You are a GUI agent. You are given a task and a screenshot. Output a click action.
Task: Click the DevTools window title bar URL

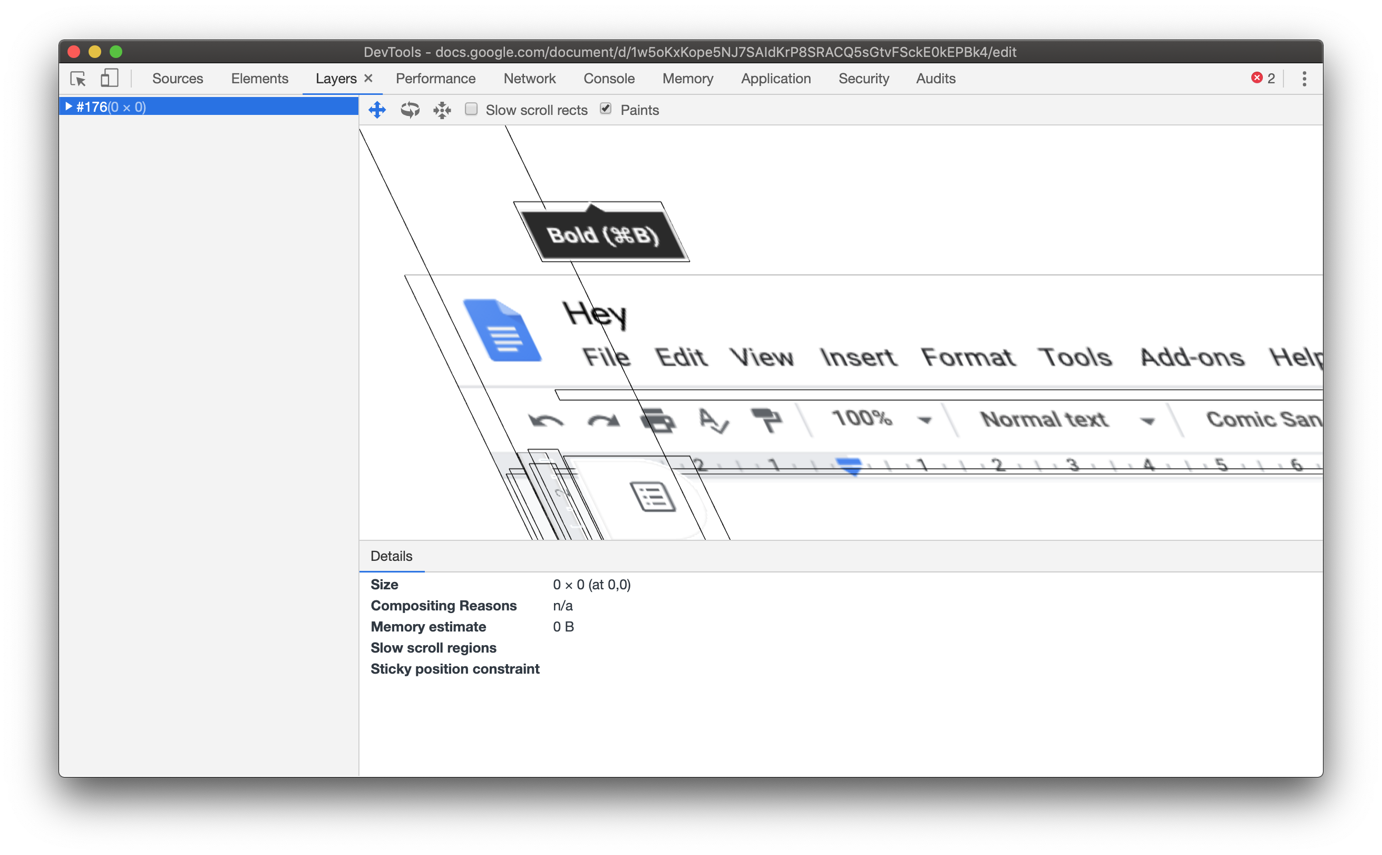click(725, 52)
